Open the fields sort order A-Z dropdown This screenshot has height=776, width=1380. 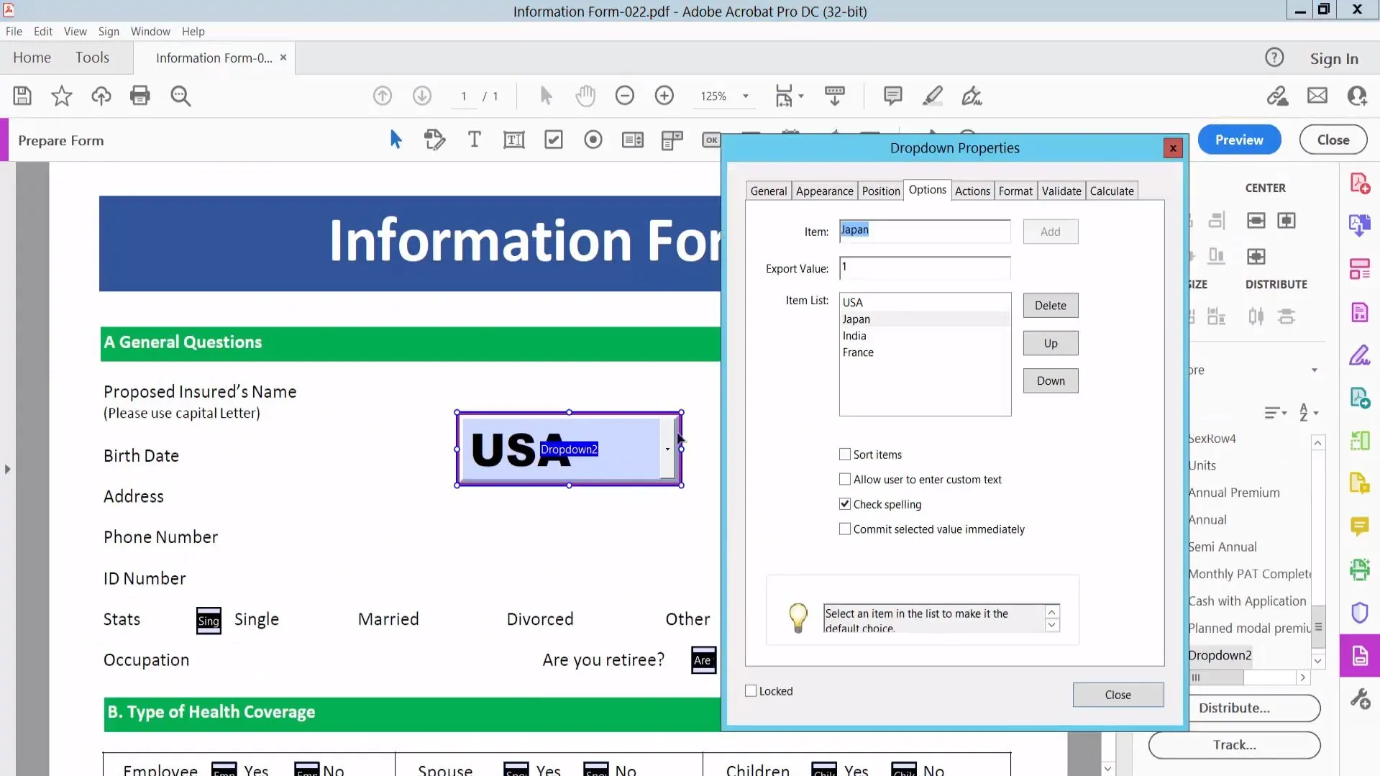click(x=1309, y=413)
